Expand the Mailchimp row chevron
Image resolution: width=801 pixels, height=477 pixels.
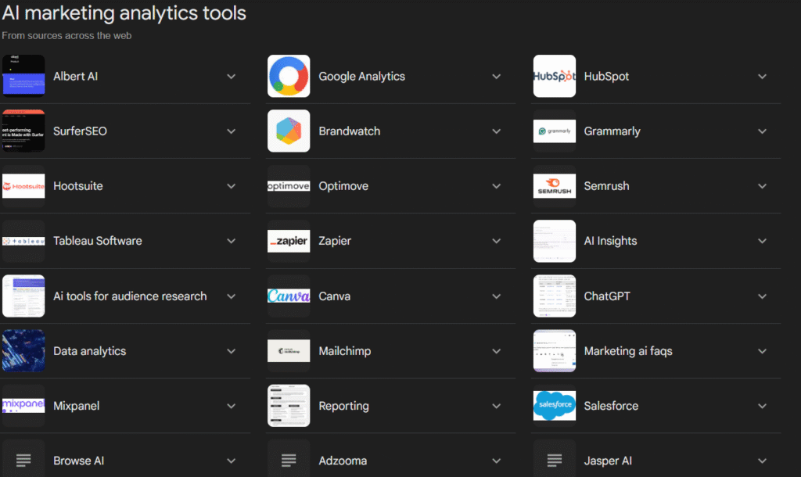[497, 351]
